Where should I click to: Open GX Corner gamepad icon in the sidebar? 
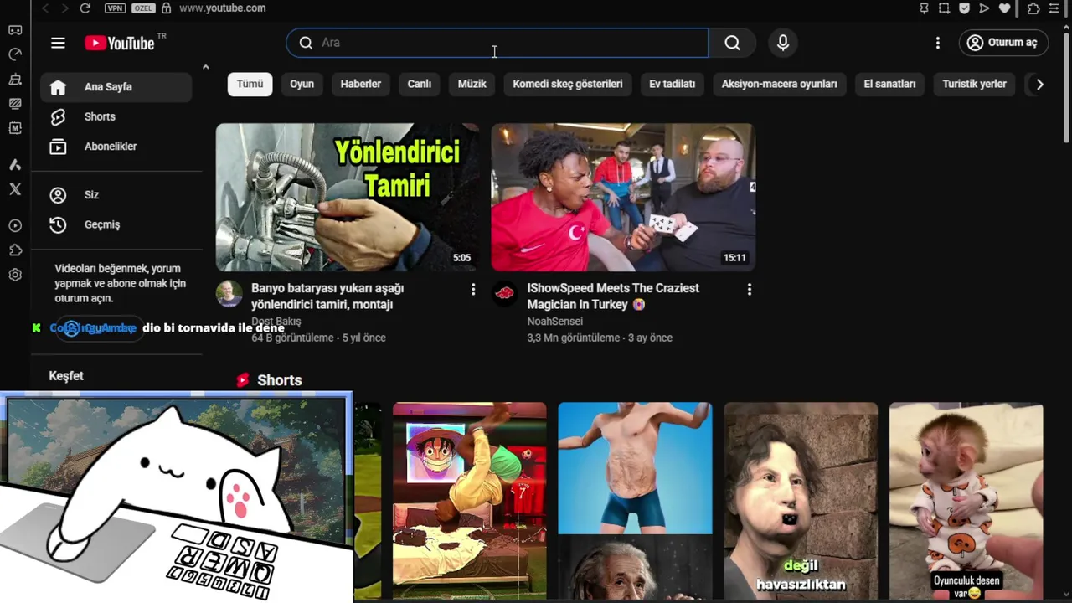tap(15, 30)
